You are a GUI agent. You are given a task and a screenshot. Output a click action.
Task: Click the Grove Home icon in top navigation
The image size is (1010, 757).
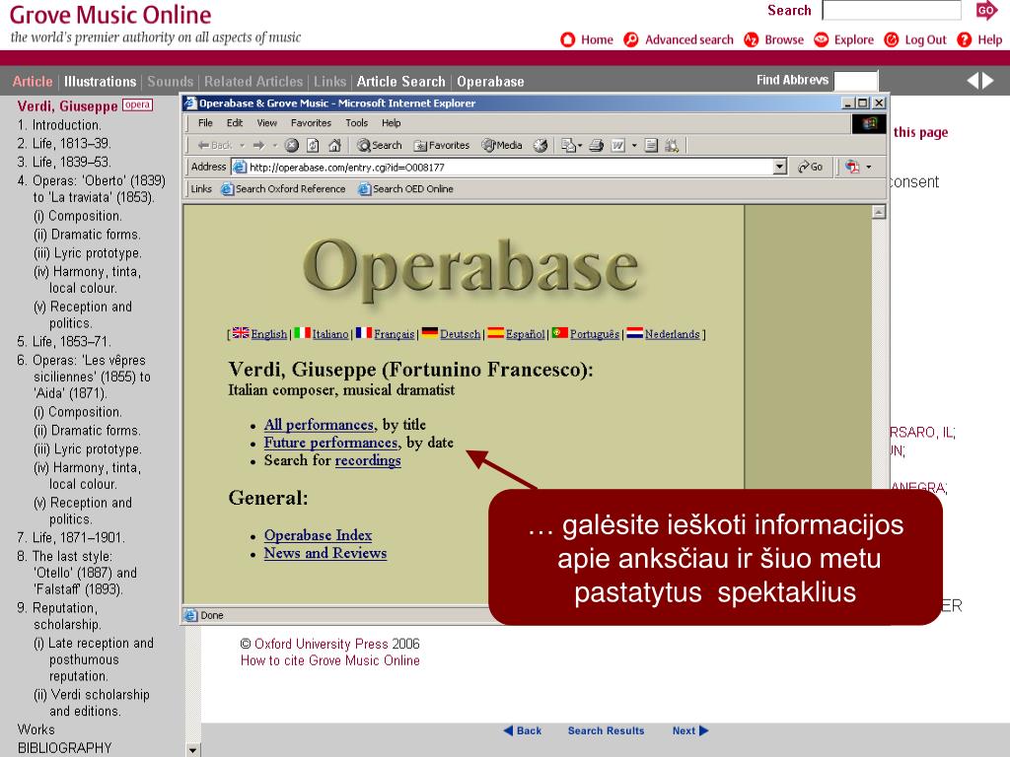567,39
